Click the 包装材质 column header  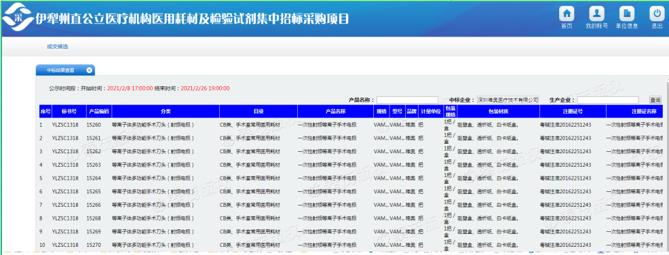coord(498,111)
